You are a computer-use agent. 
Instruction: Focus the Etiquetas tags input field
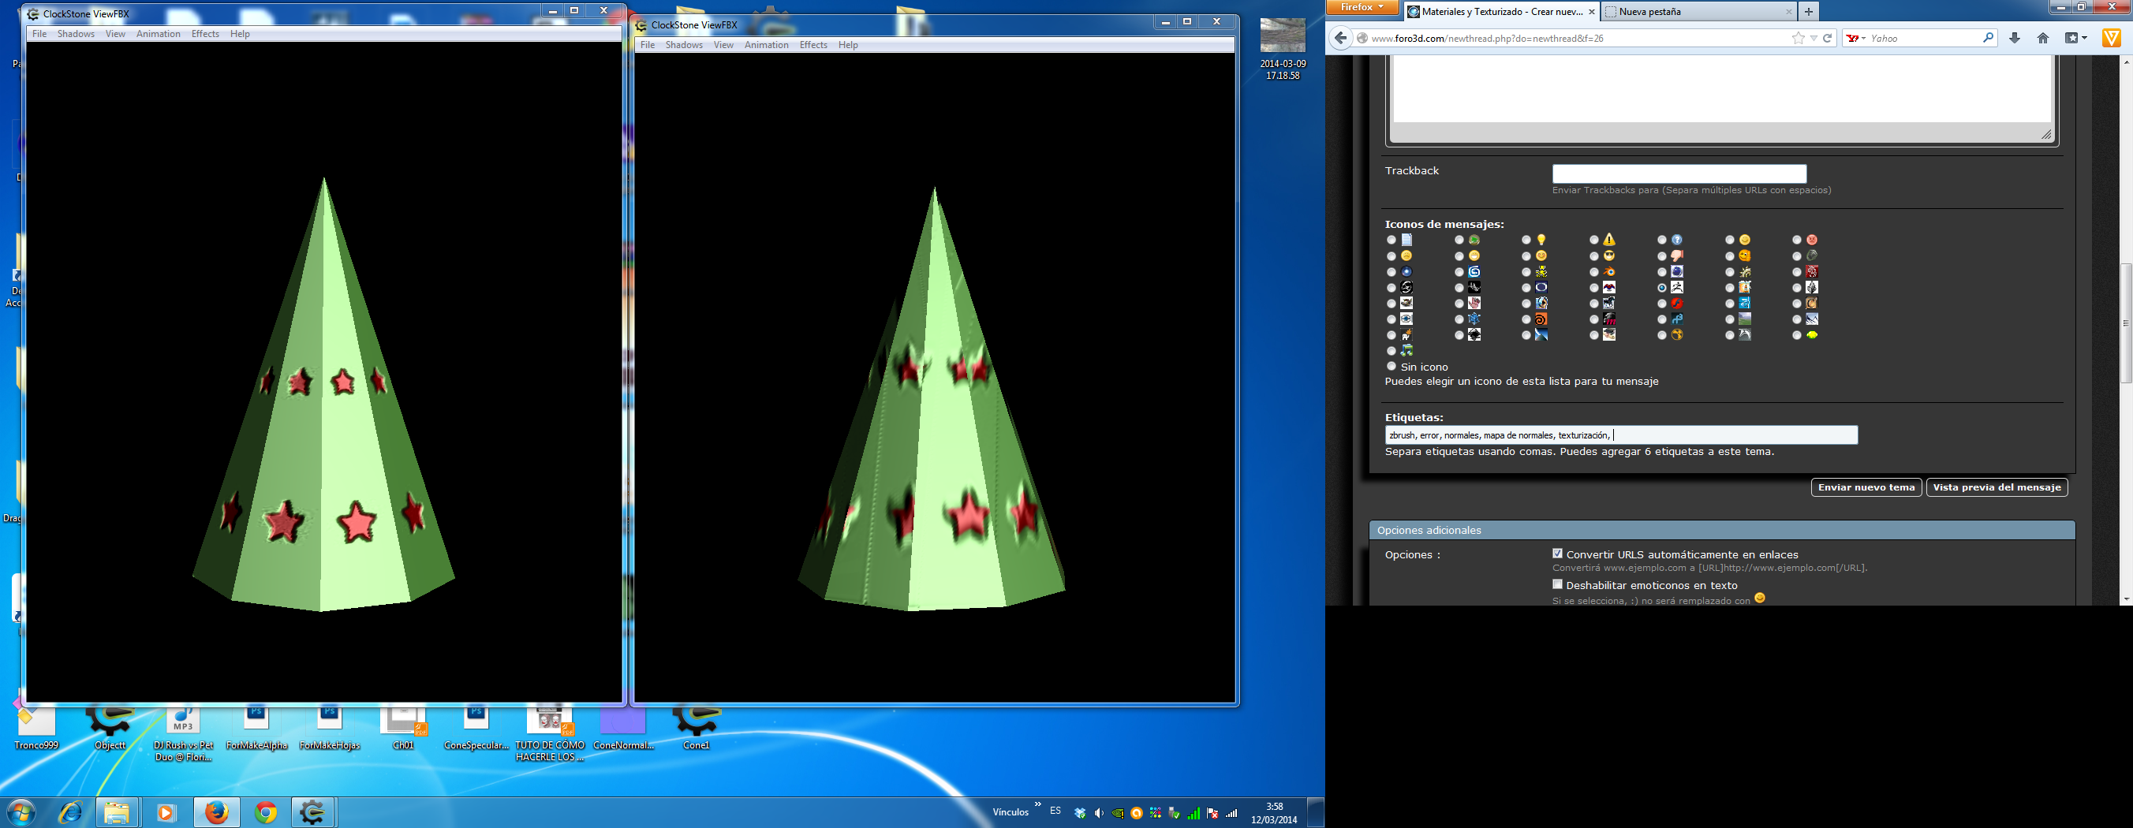pyautogui.click(x=1621, y=435)
